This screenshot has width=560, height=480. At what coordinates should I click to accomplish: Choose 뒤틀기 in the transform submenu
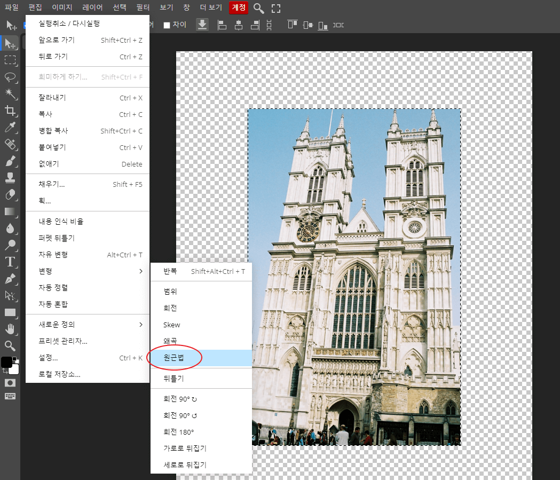point(201,378)
